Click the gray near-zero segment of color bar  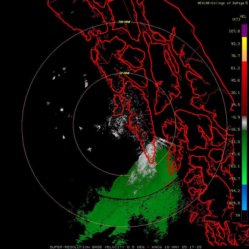pos(244,123)
